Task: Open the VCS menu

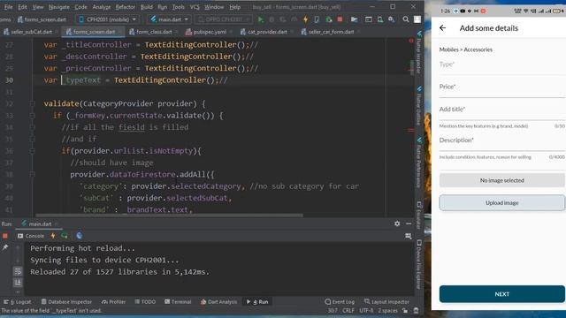Action: point(195,7)
